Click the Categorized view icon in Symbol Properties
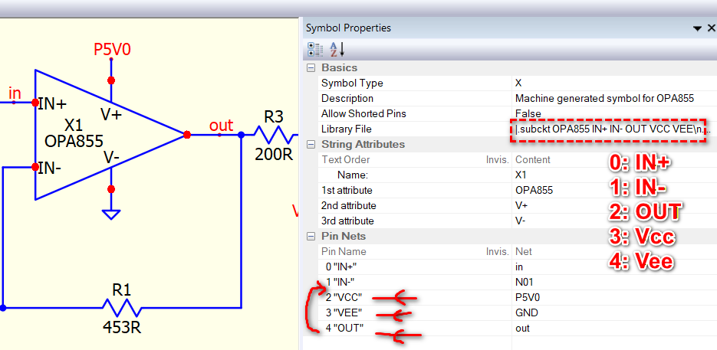The height and width of the screenshot is (350, 717). (x=314, y=49)
